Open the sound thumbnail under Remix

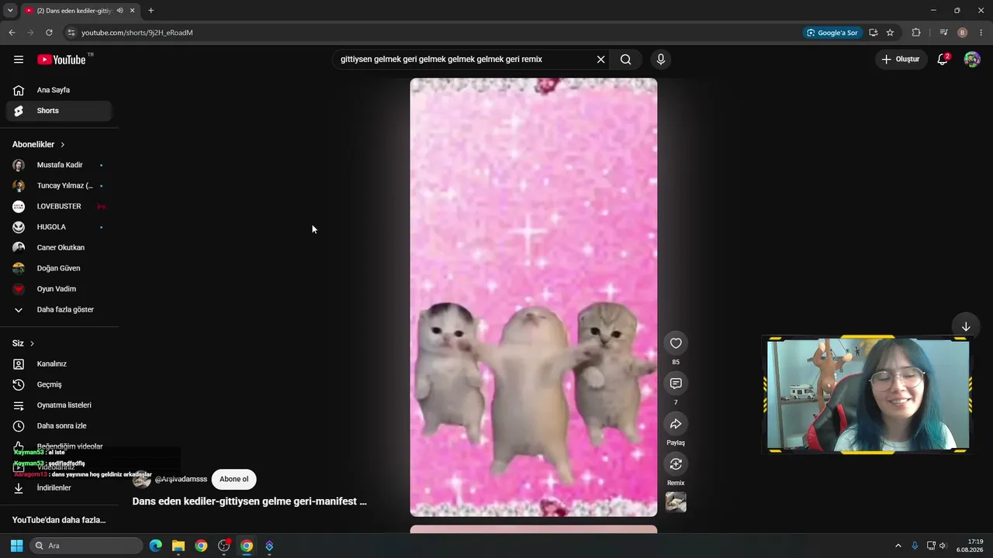[676, 502]
